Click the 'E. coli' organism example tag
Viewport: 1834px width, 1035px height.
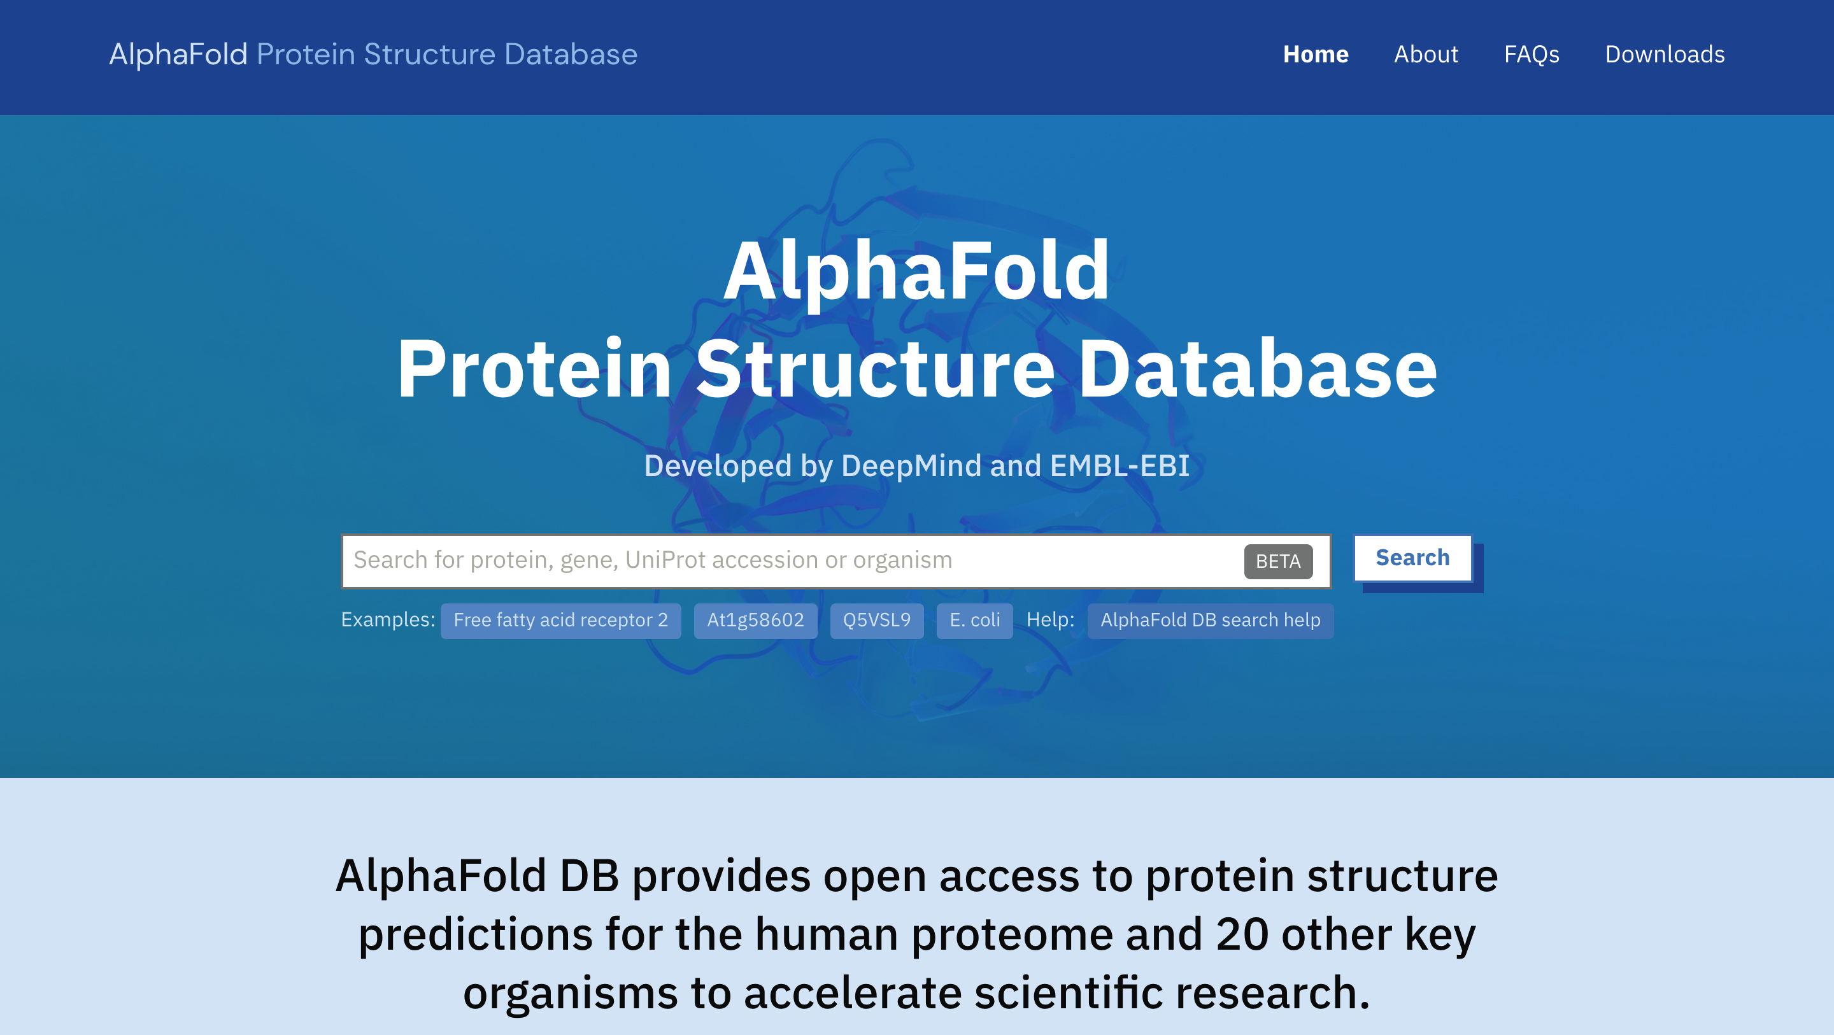coord(975,619)
